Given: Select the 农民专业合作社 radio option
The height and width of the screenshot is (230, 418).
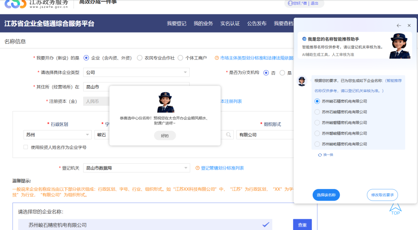Looking at the screenshot, I should pos(140,58).
